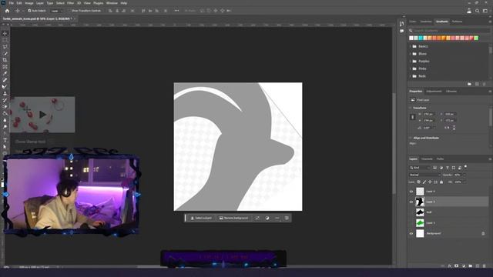This screenshot has width=493, height=277.
Task: Open the Image menu
Action: point(29,3)
